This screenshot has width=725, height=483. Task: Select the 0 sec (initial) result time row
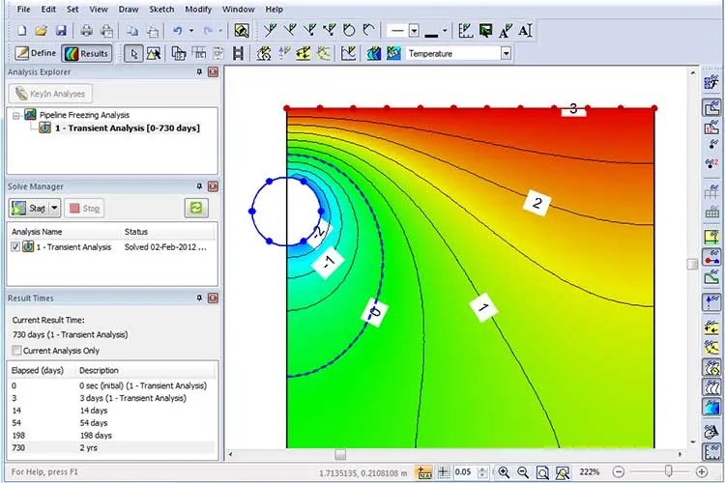click(x=112, y=385)
